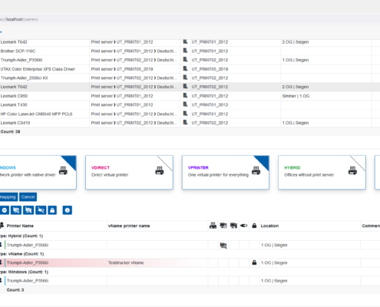This screenshot has width=380, height=307.
Task: Click the server icon in the UTAX Color Enterprise row
Action: pyautogui.click(x=185, y=68)
